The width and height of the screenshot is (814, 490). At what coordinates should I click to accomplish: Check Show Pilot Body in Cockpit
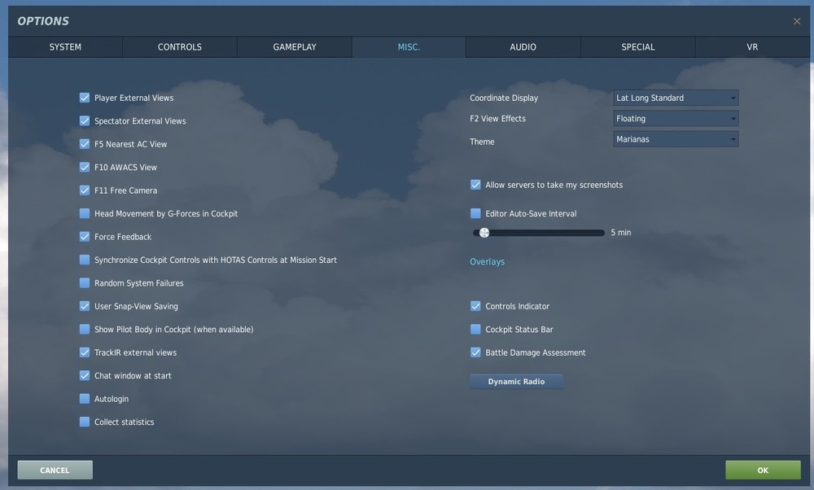coord(85,329)
